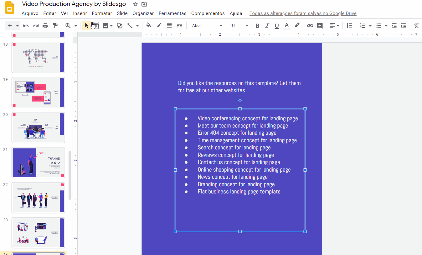Screen dimensions: 422x255
Task: Open the zoom level dropdown arrow
Action: click(x=76, y=26)
